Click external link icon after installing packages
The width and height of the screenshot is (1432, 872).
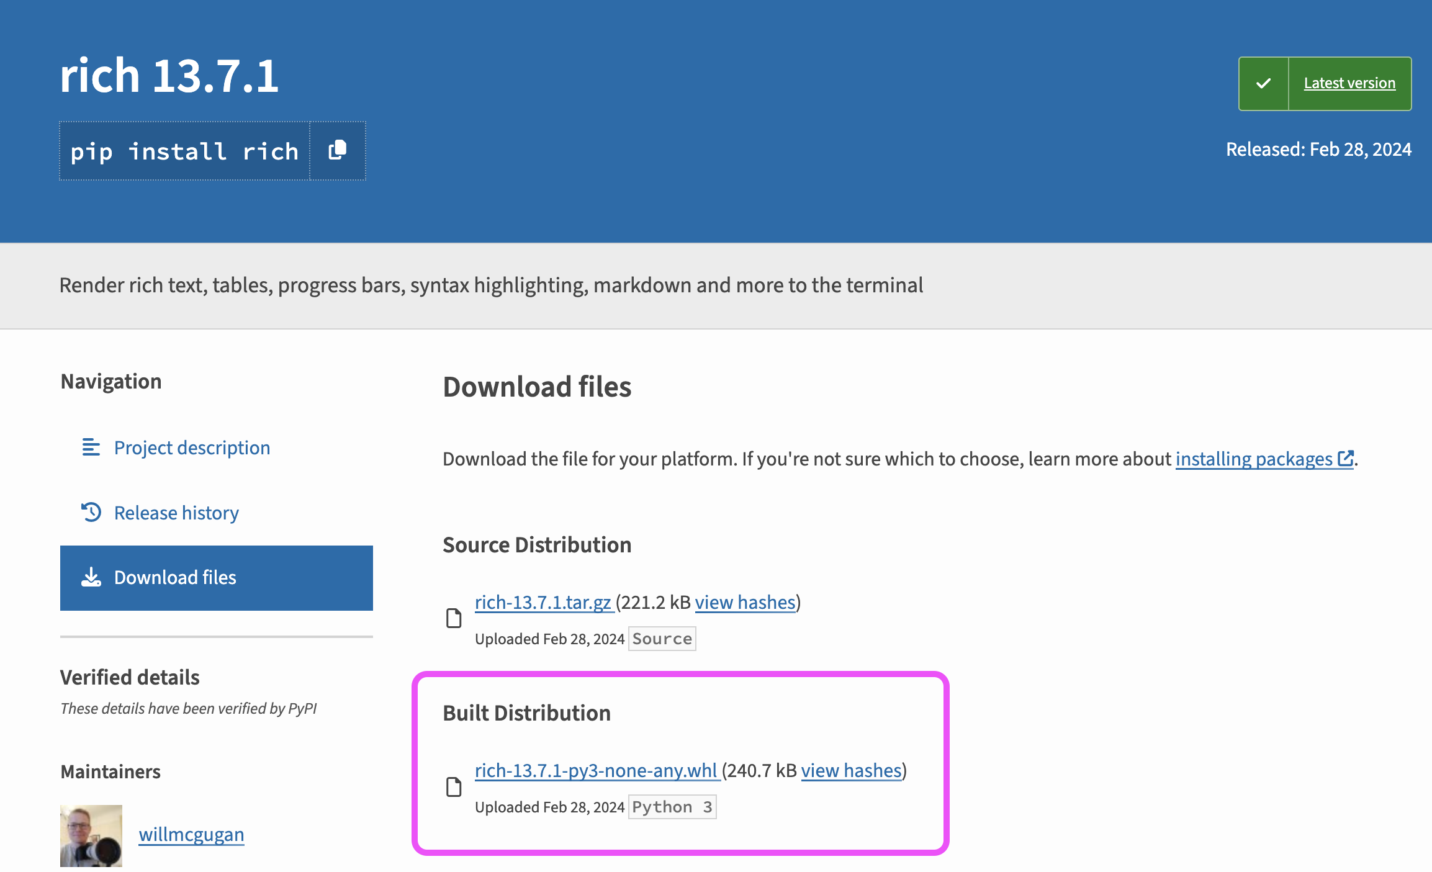click(x=1345, y=459)
